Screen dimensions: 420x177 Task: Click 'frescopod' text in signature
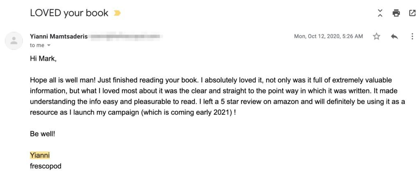46,166
